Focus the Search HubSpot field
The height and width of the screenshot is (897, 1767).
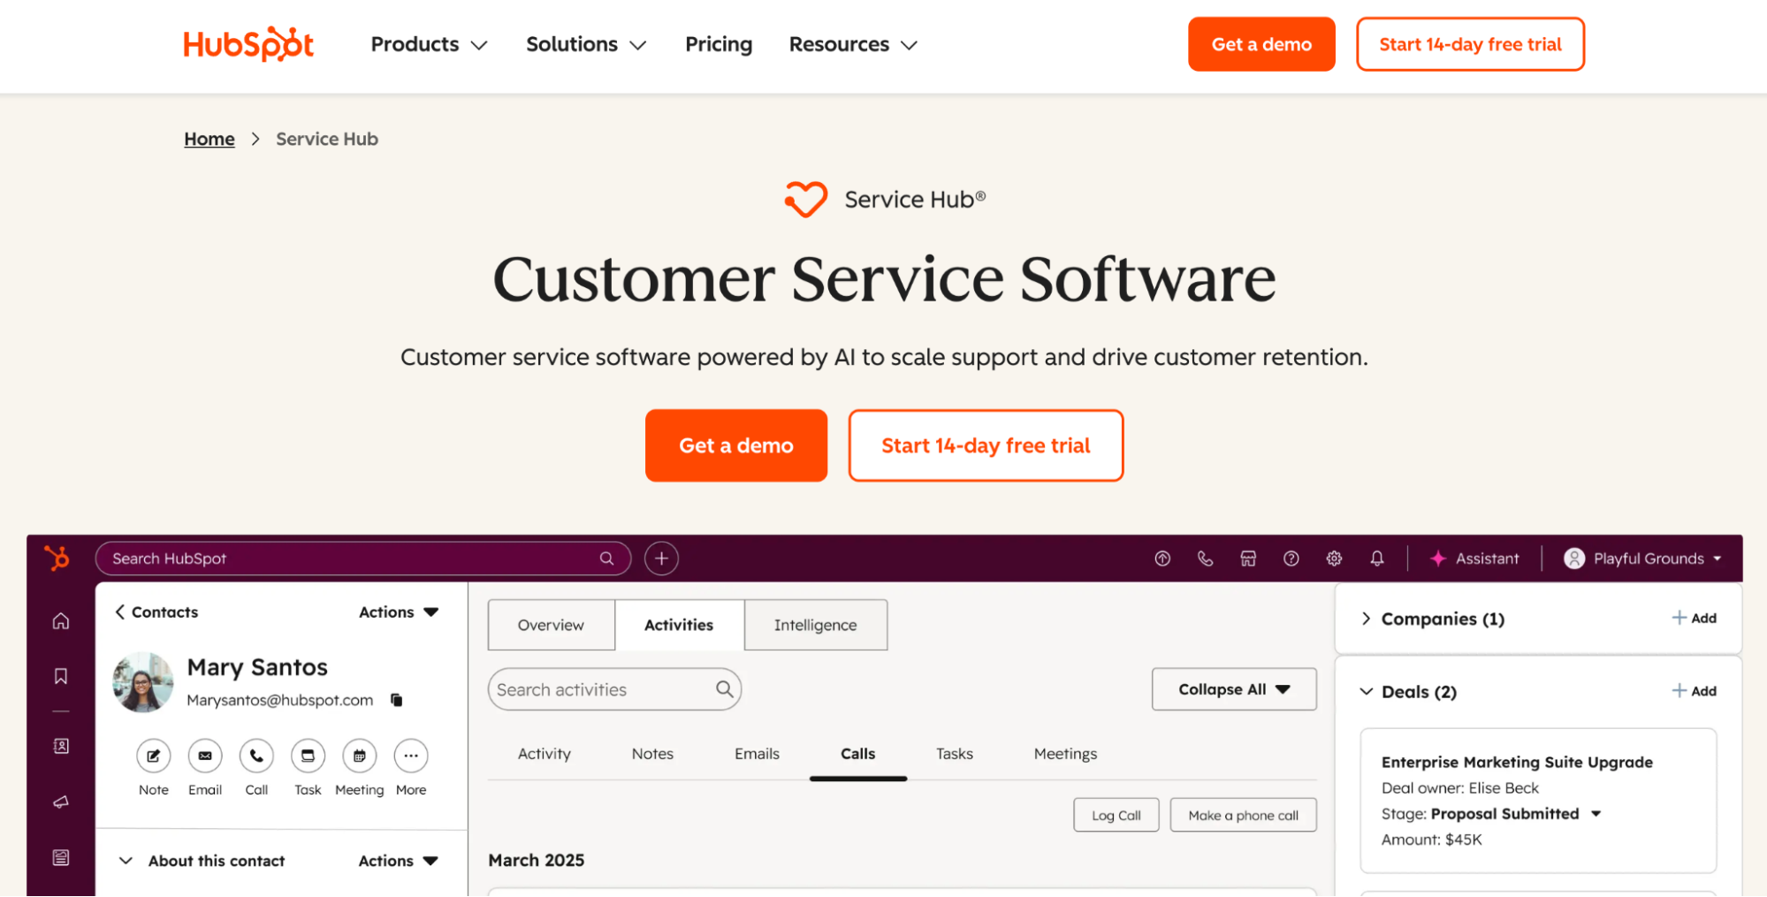(362, 559)
